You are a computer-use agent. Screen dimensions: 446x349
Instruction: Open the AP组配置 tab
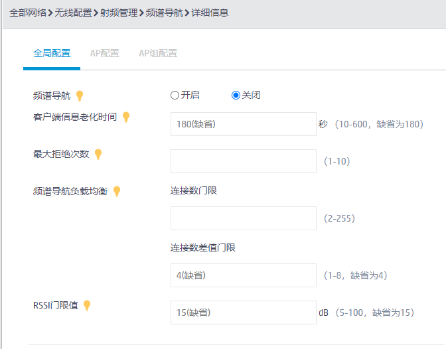click(x=158, y=53)
